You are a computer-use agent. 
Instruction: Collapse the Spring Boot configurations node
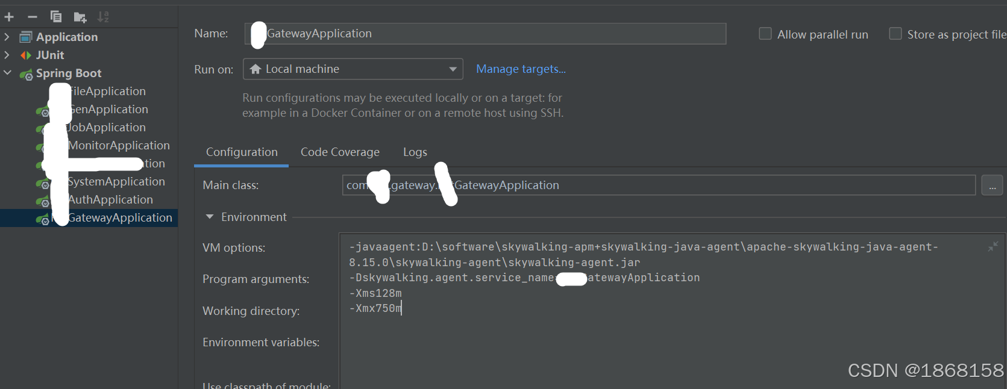coord(7,73)
